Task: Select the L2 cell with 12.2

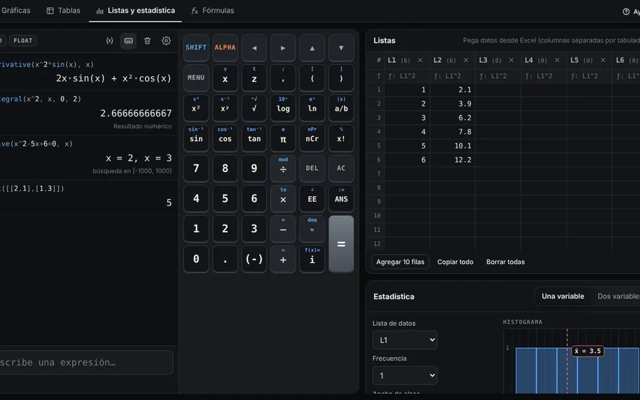Action: pyautogui.click(x=453, y=160)
